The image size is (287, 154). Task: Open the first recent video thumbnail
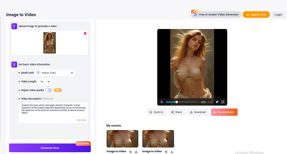[122, 139]
